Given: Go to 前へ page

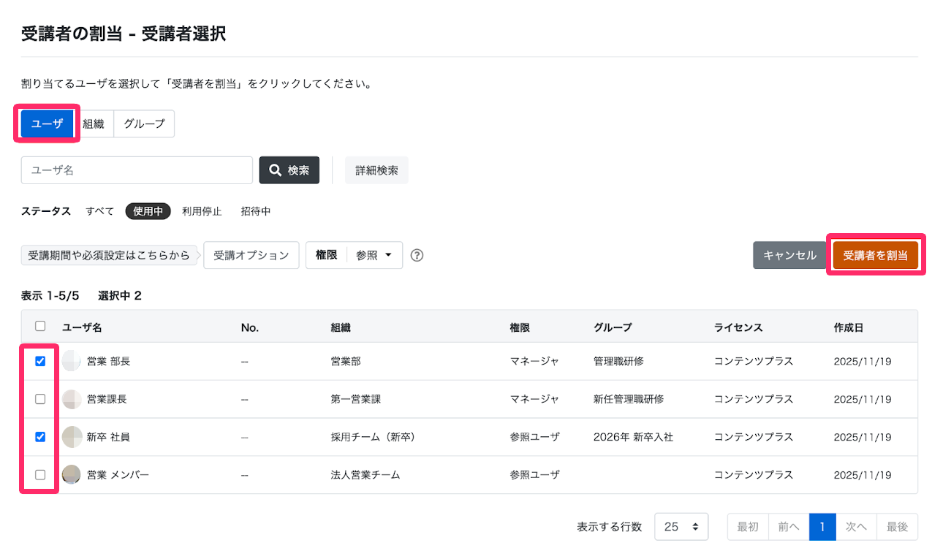Looking at the screenshot, I should [789, 526].
